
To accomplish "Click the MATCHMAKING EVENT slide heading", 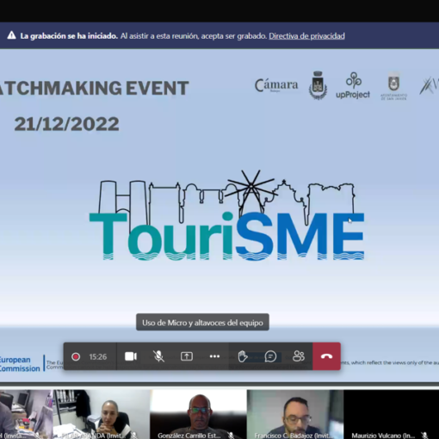I will 95,88.
